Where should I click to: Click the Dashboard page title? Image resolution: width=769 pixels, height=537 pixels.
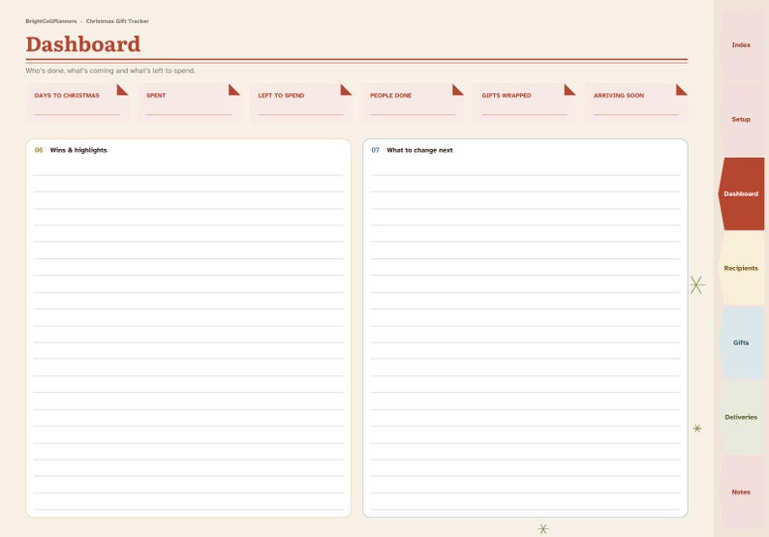83,45
